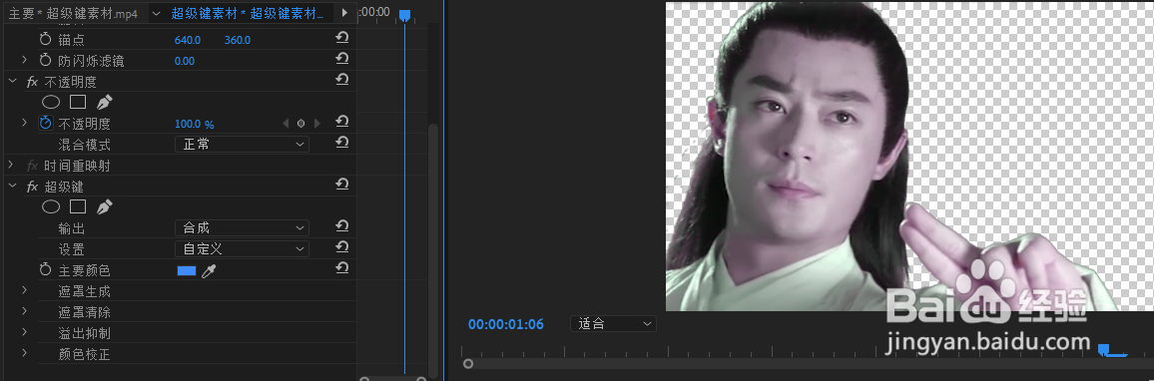Click the Effect Controls vertical scrollbar
Image resolution: width=1154 pixels, height=381 pixels.
click(433, 250)
